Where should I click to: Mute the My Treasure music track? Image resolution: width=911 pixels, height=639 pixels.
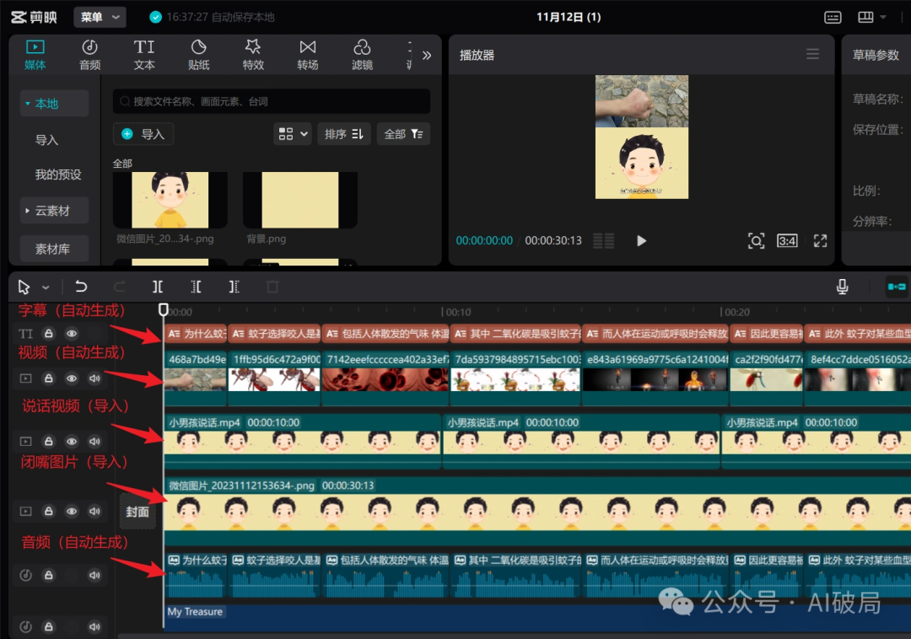click(x=94, y=626)
